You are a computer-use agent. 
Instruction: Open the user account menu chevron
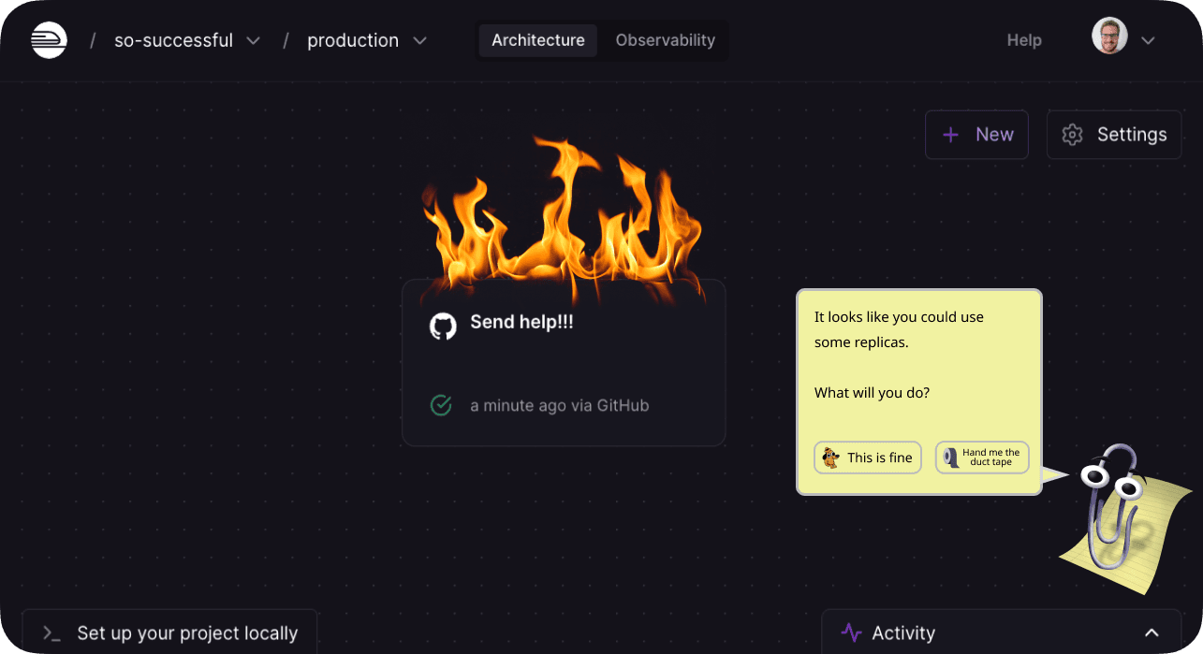pos(1148,40)
